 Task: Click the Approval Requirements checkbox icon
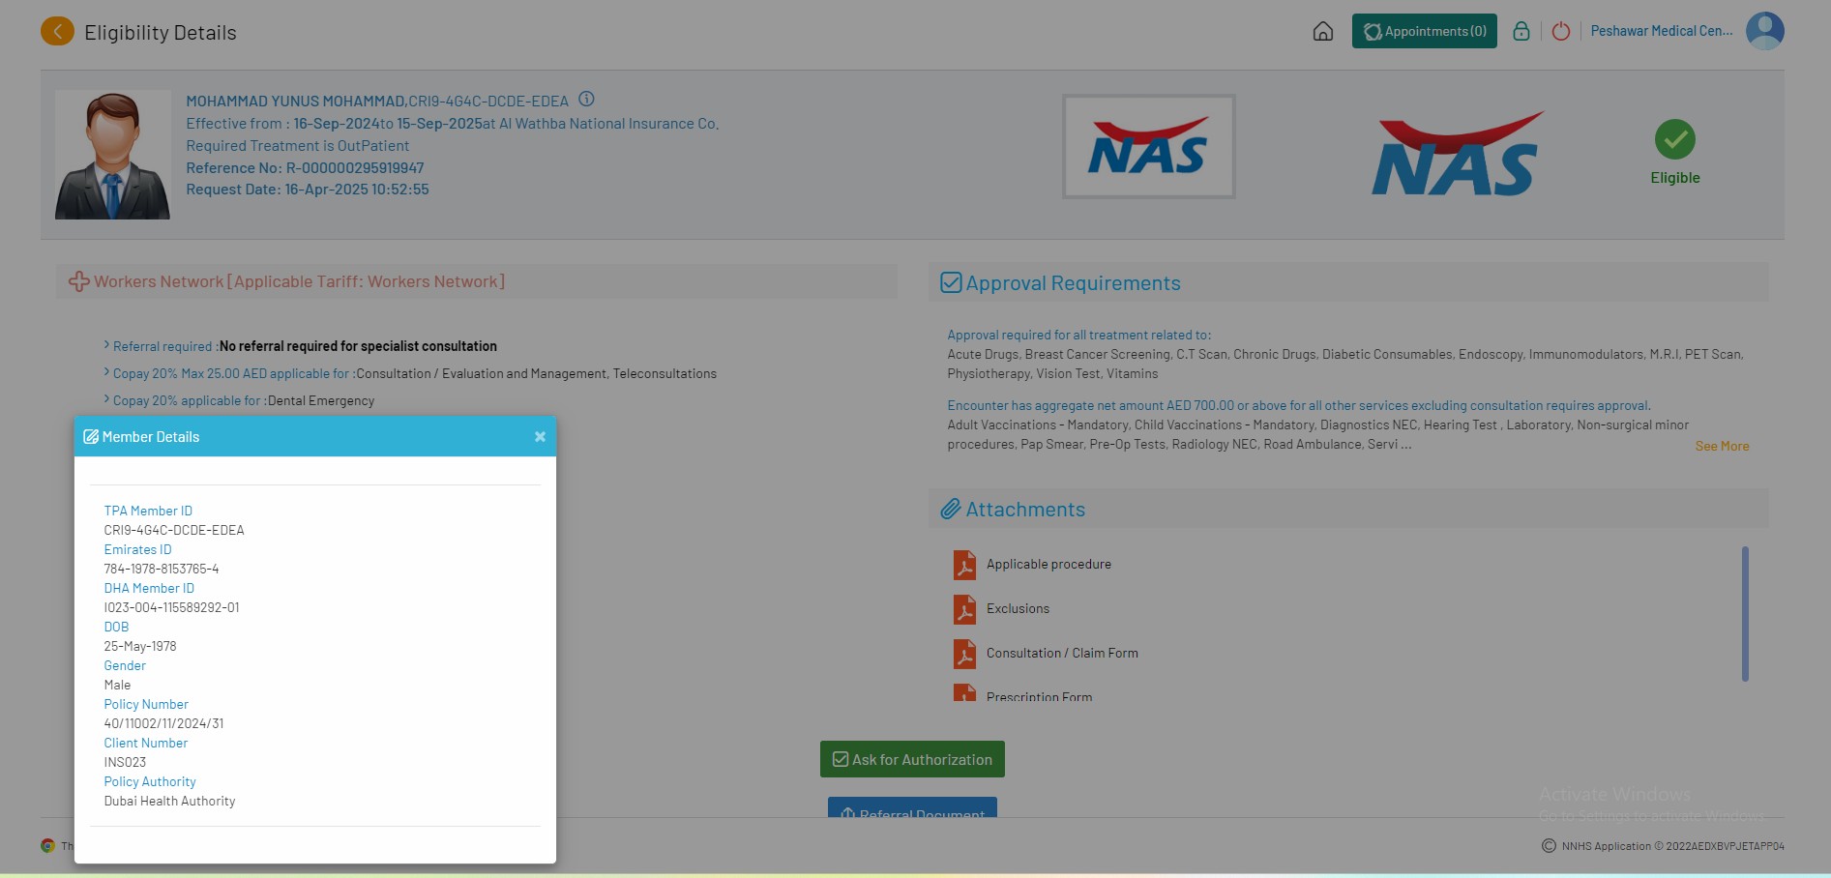[951, 282]
